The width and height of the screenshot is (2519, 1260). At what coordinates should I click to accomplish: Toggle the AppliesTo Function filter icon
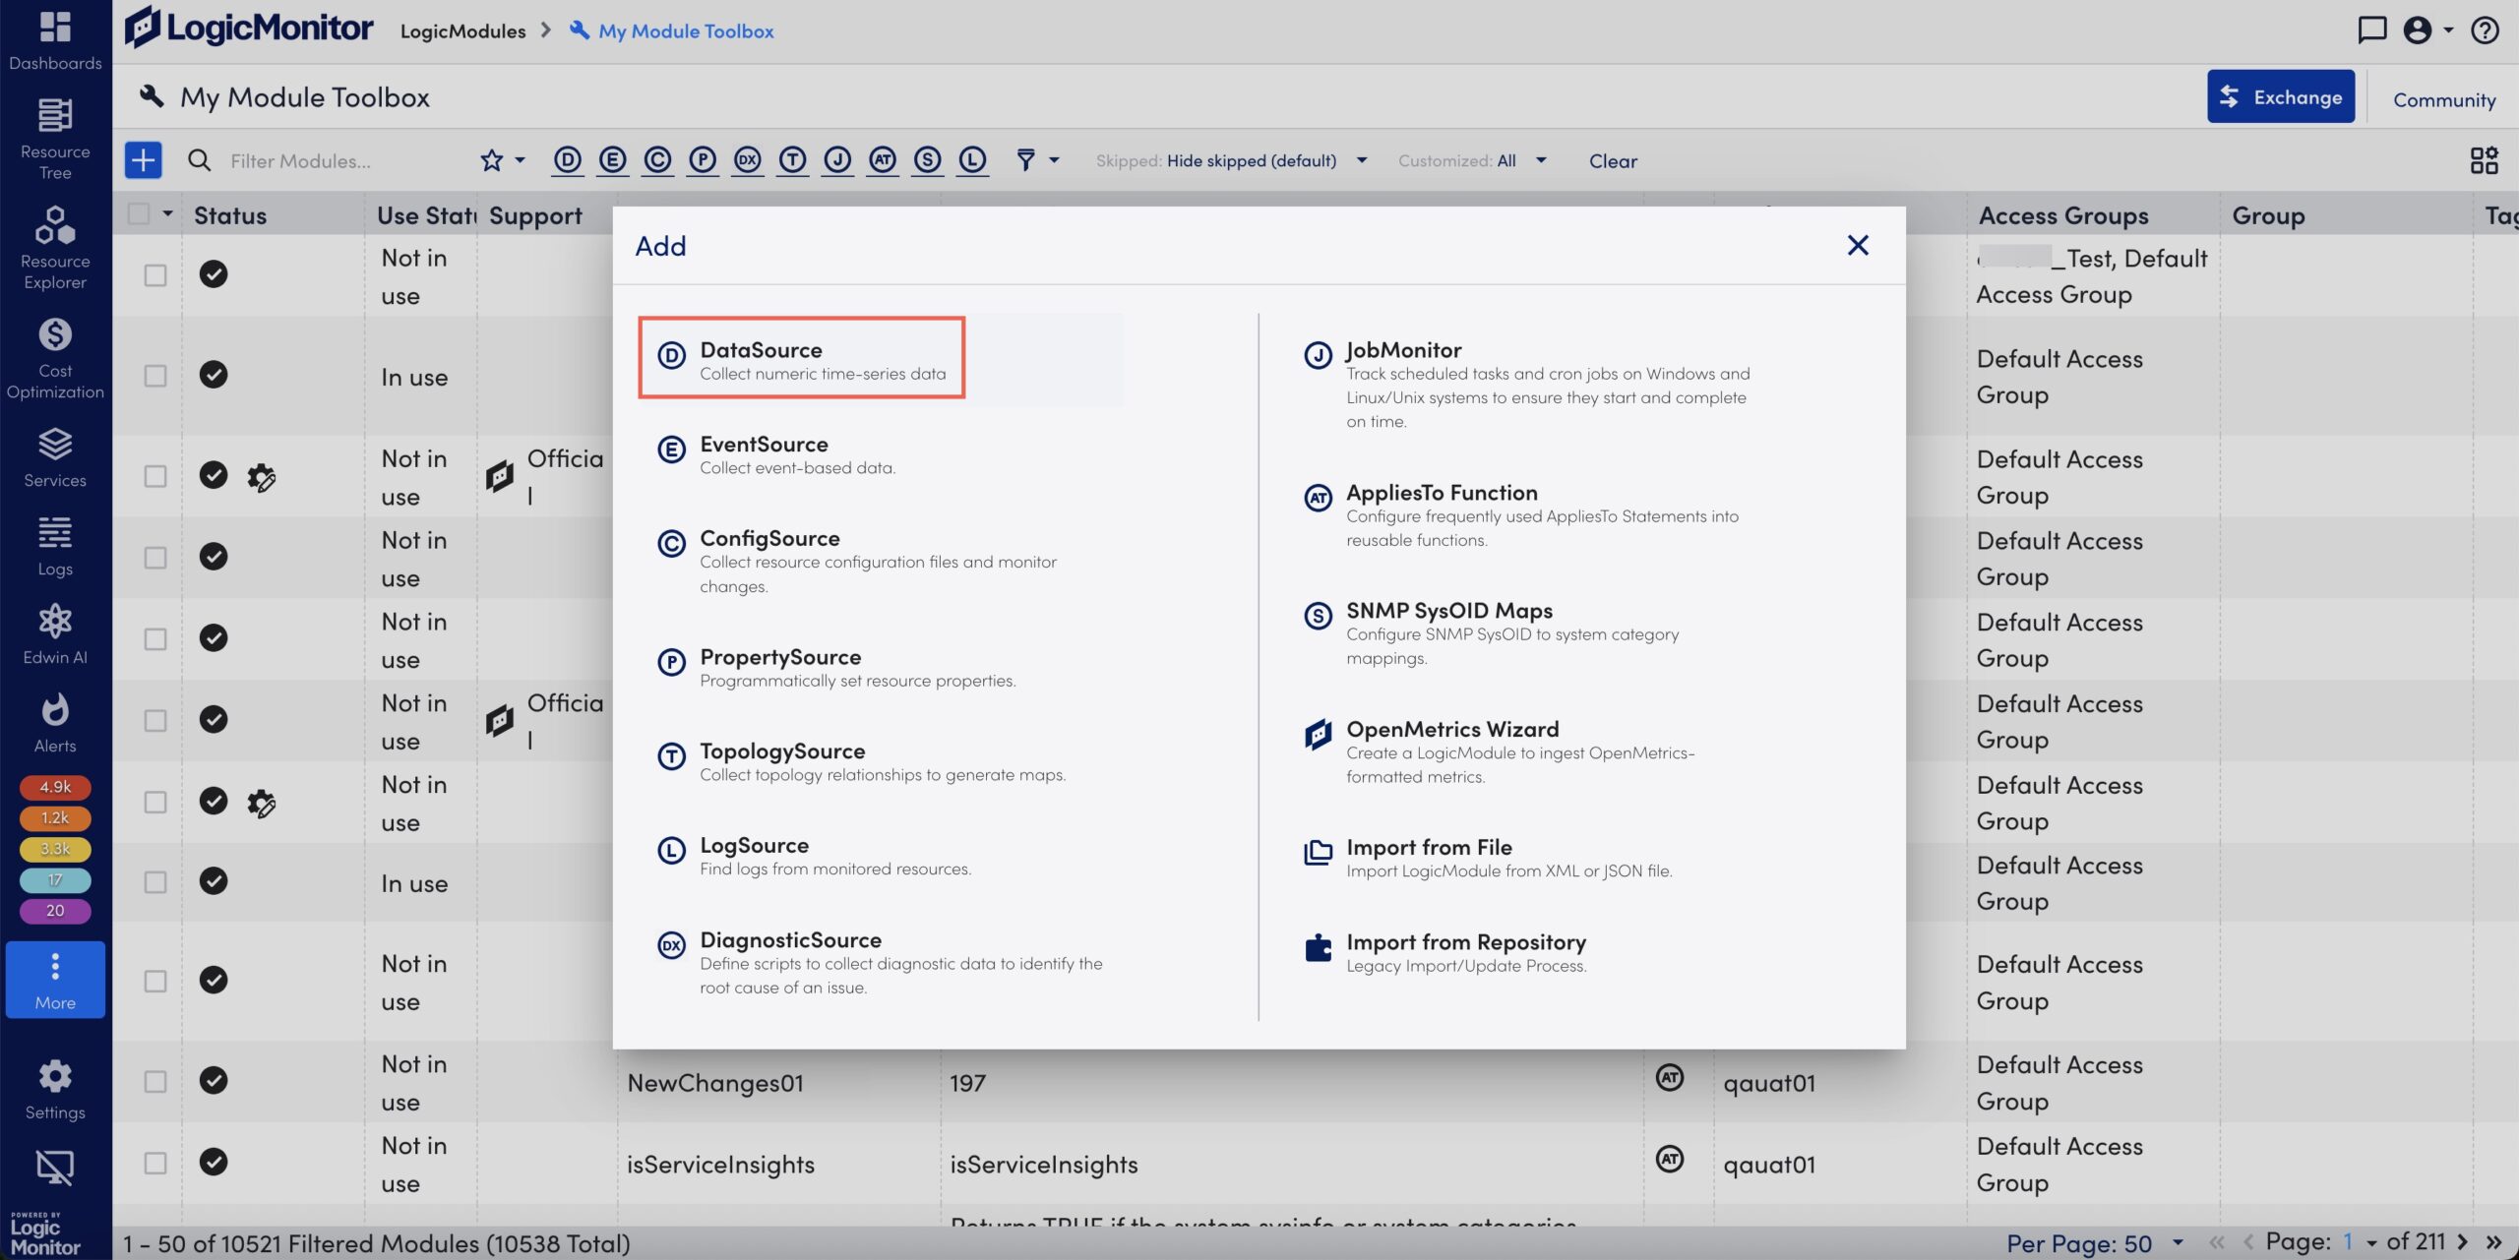[883, 159]
